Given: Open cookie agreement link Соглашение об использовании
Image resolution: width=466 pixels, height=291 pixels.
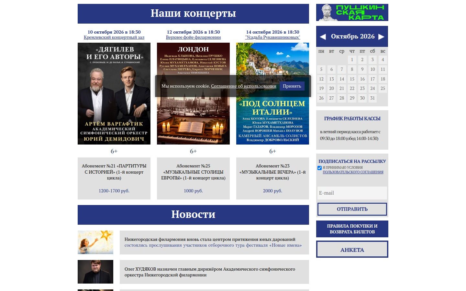Looking at the screenshot, I should [x=244, y=86].
